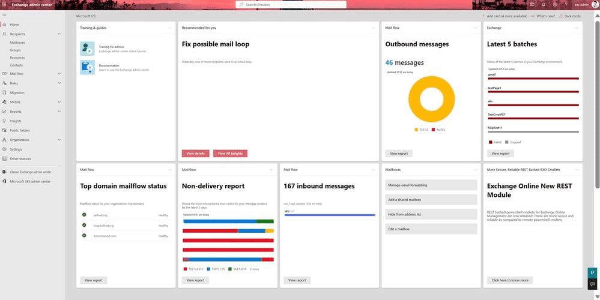
Task: Go to Public folders page
Action: point(20,130)
